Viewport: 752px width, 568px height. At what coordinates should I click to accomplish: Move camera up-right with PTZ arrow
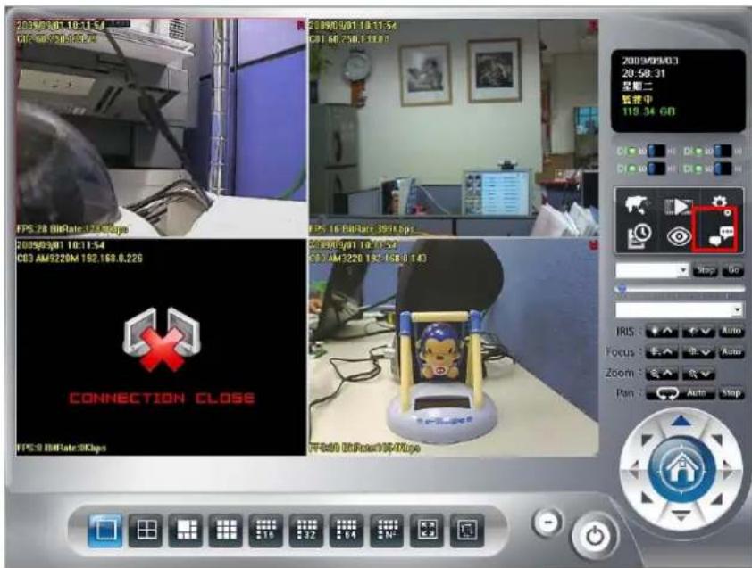tap(715, 438)
